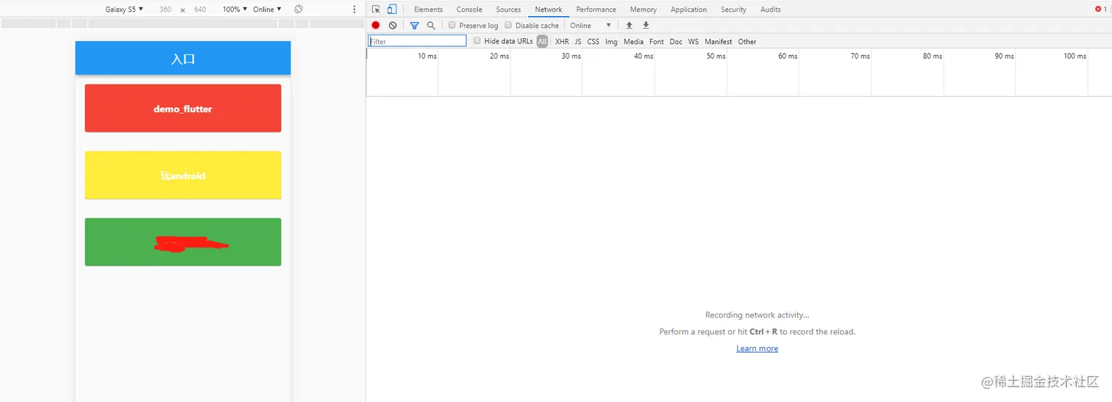Open the 100% zoom dropdown
This screenshot has width=1112, height=402.
pyautogui.click(x=235, y=10)
